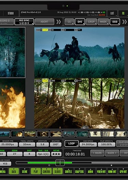Open the fifth clip thumbnail with white shape

(x=56, y=134)
